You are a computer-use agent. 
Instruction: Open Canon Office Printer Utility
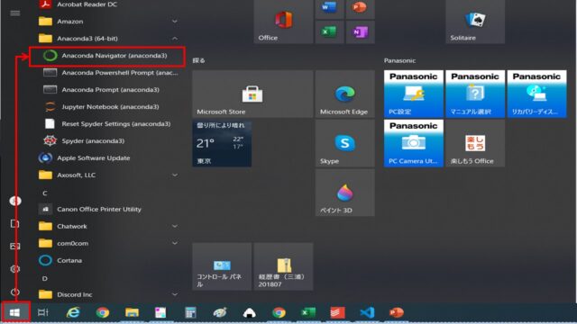point(109,209)
